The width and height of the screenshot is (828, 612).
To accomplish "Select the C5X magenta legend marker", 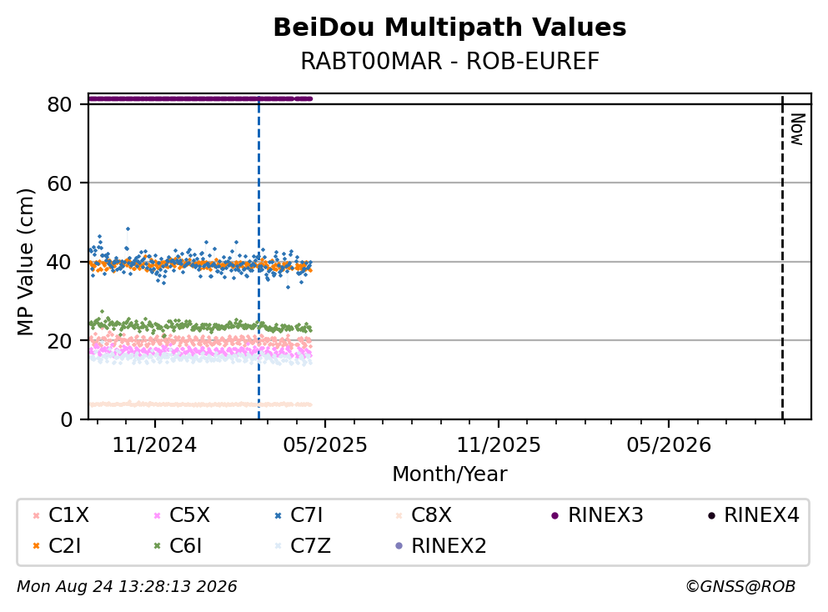I will pyautogui.click(x=157, y=516).
